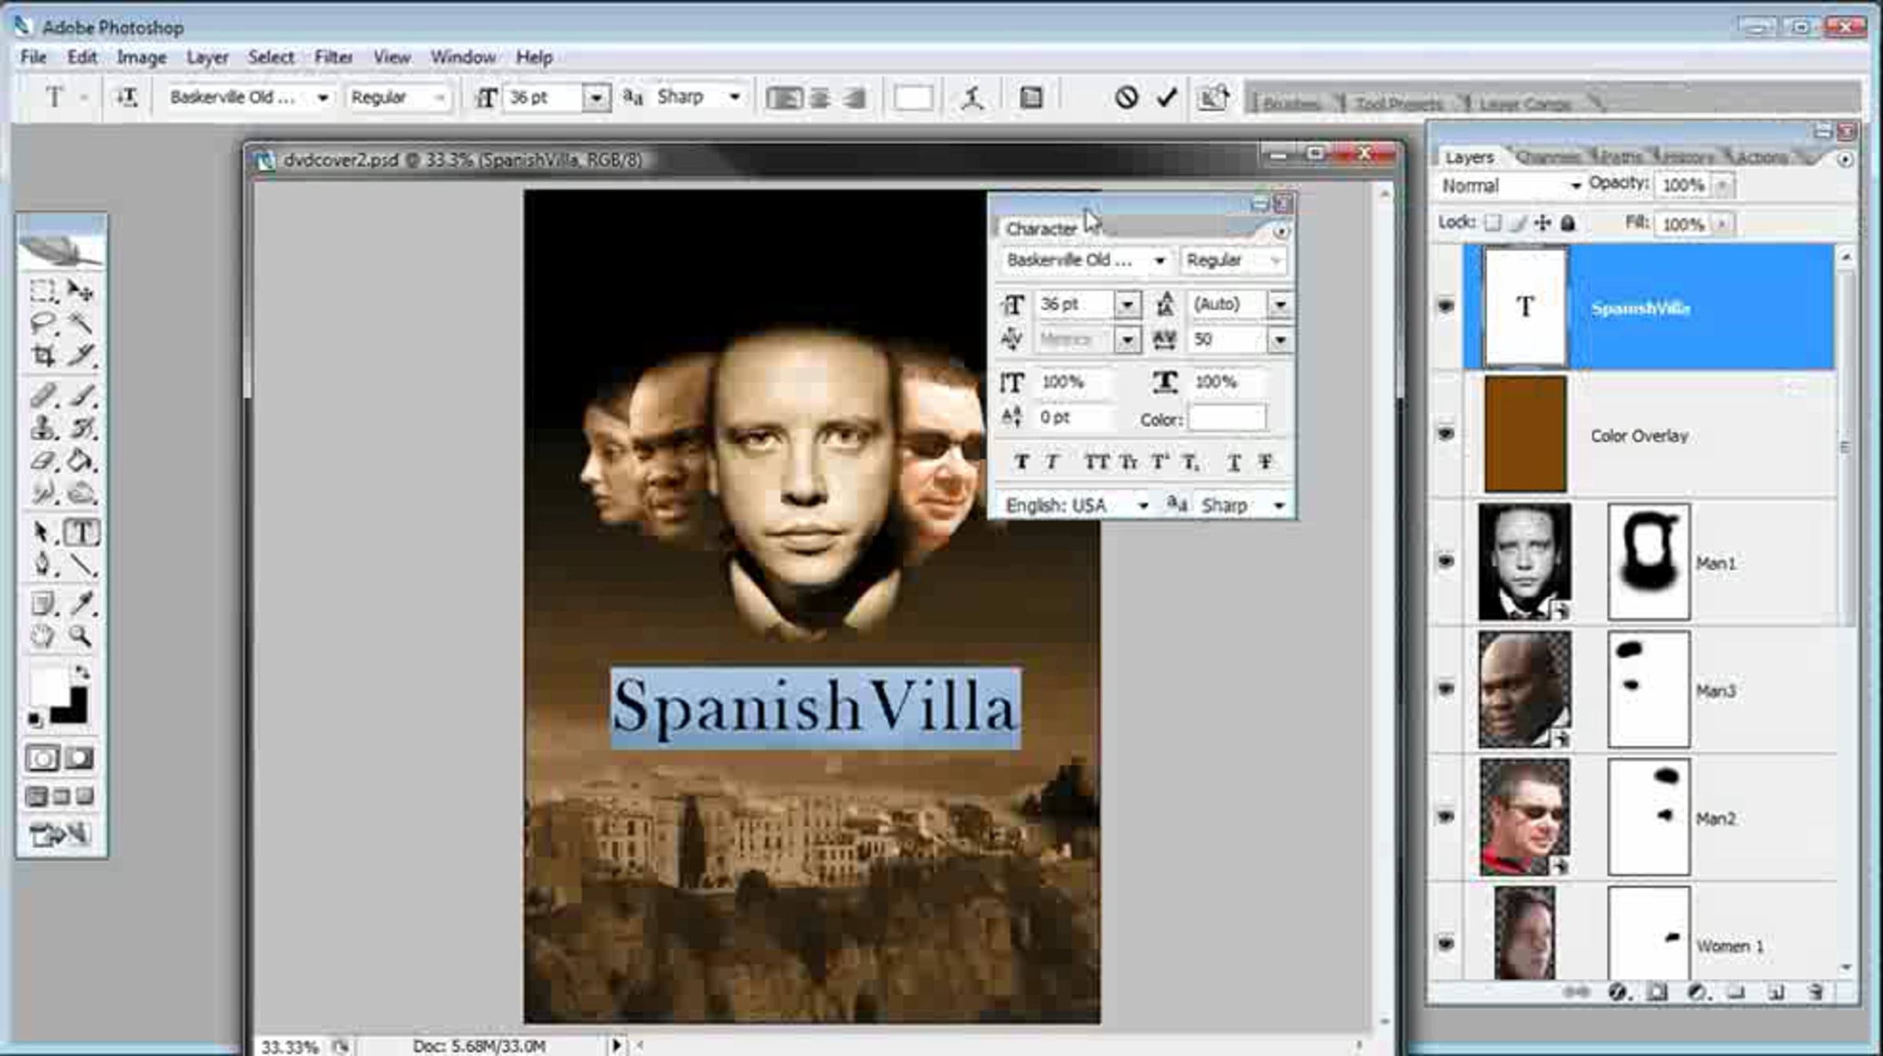Click Color swatch in Character panel
Screen dimensions: 1883x1056
(1227, 418)
